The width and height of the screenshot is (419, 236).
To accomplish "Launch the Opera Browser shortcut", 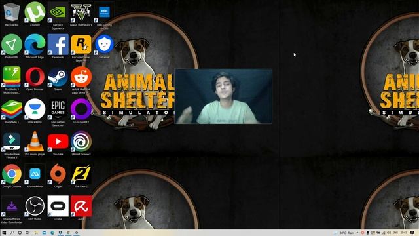I will (x=35, y=79).
